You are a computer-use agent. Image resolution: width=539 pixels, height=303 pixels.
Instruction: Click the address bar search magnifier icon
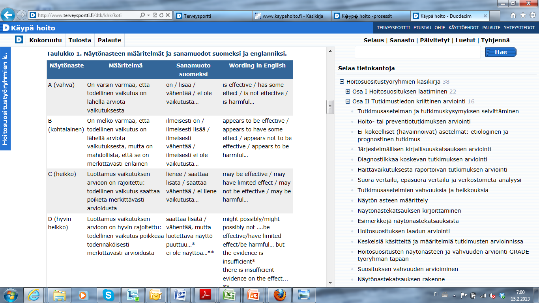(x=142, y=15)
